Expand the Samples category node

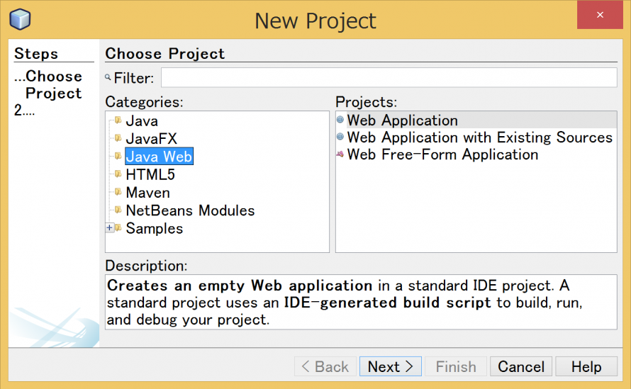[x=109, y=228]
